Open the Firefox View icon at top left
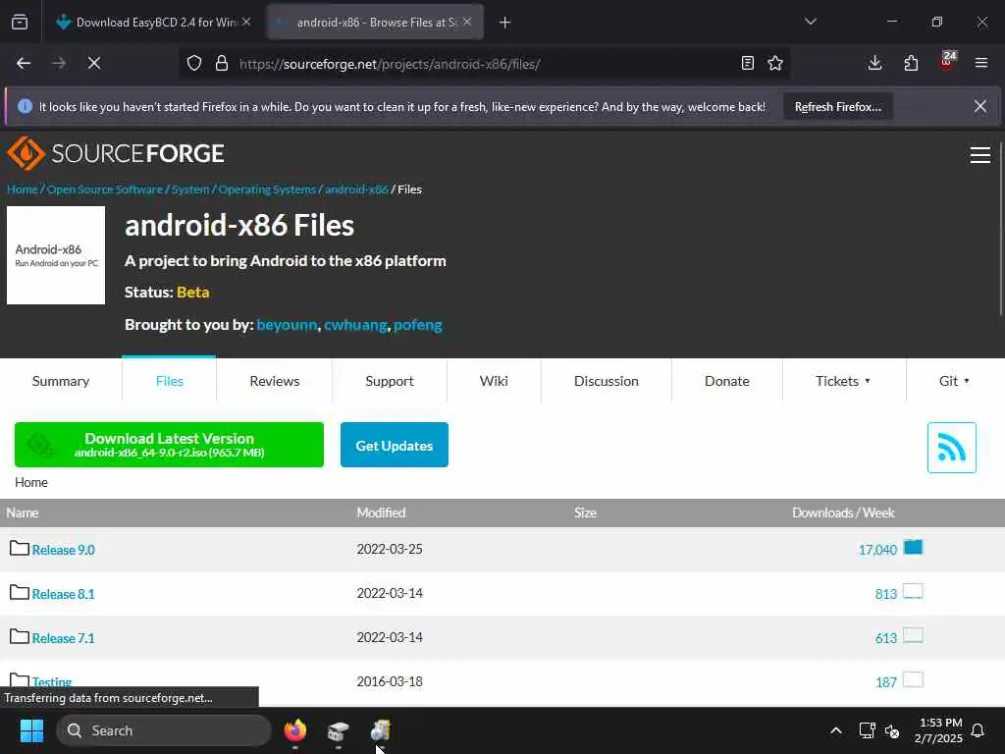 (20, 22)
